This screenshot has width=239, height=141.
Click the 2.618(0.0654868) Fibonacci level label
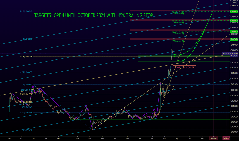tap(26, 11)
